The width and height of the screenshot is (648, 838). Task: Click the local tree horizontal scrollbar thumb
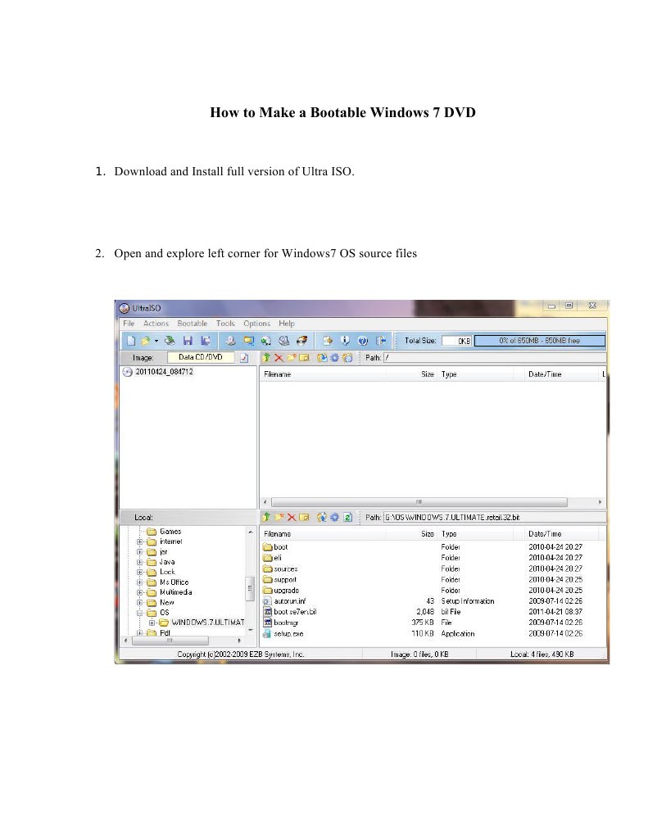coord(170,641)
